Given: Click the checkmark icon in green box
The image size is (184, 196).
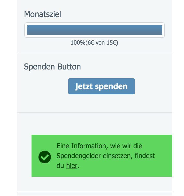Looking at the screenshot, I should tap(45, 157).
